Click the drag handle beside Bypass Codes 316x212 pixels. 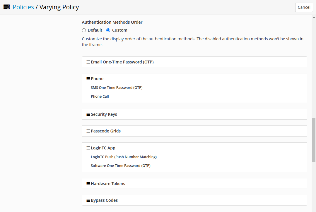pyautogui.click(x=88, y=200)
